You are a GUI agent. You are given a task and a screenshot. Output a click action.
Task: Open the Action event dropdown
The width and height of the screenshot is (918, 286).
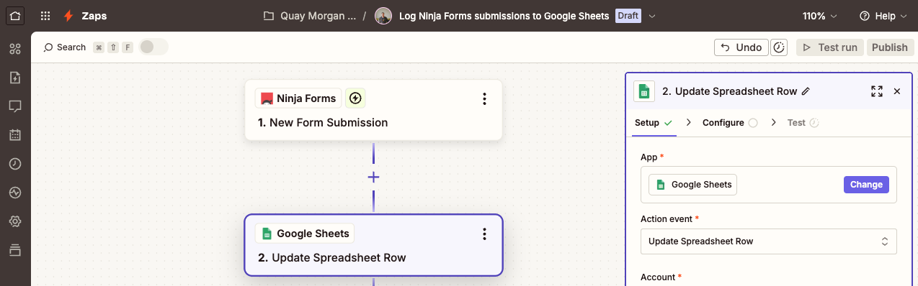(x=769, y=241)
